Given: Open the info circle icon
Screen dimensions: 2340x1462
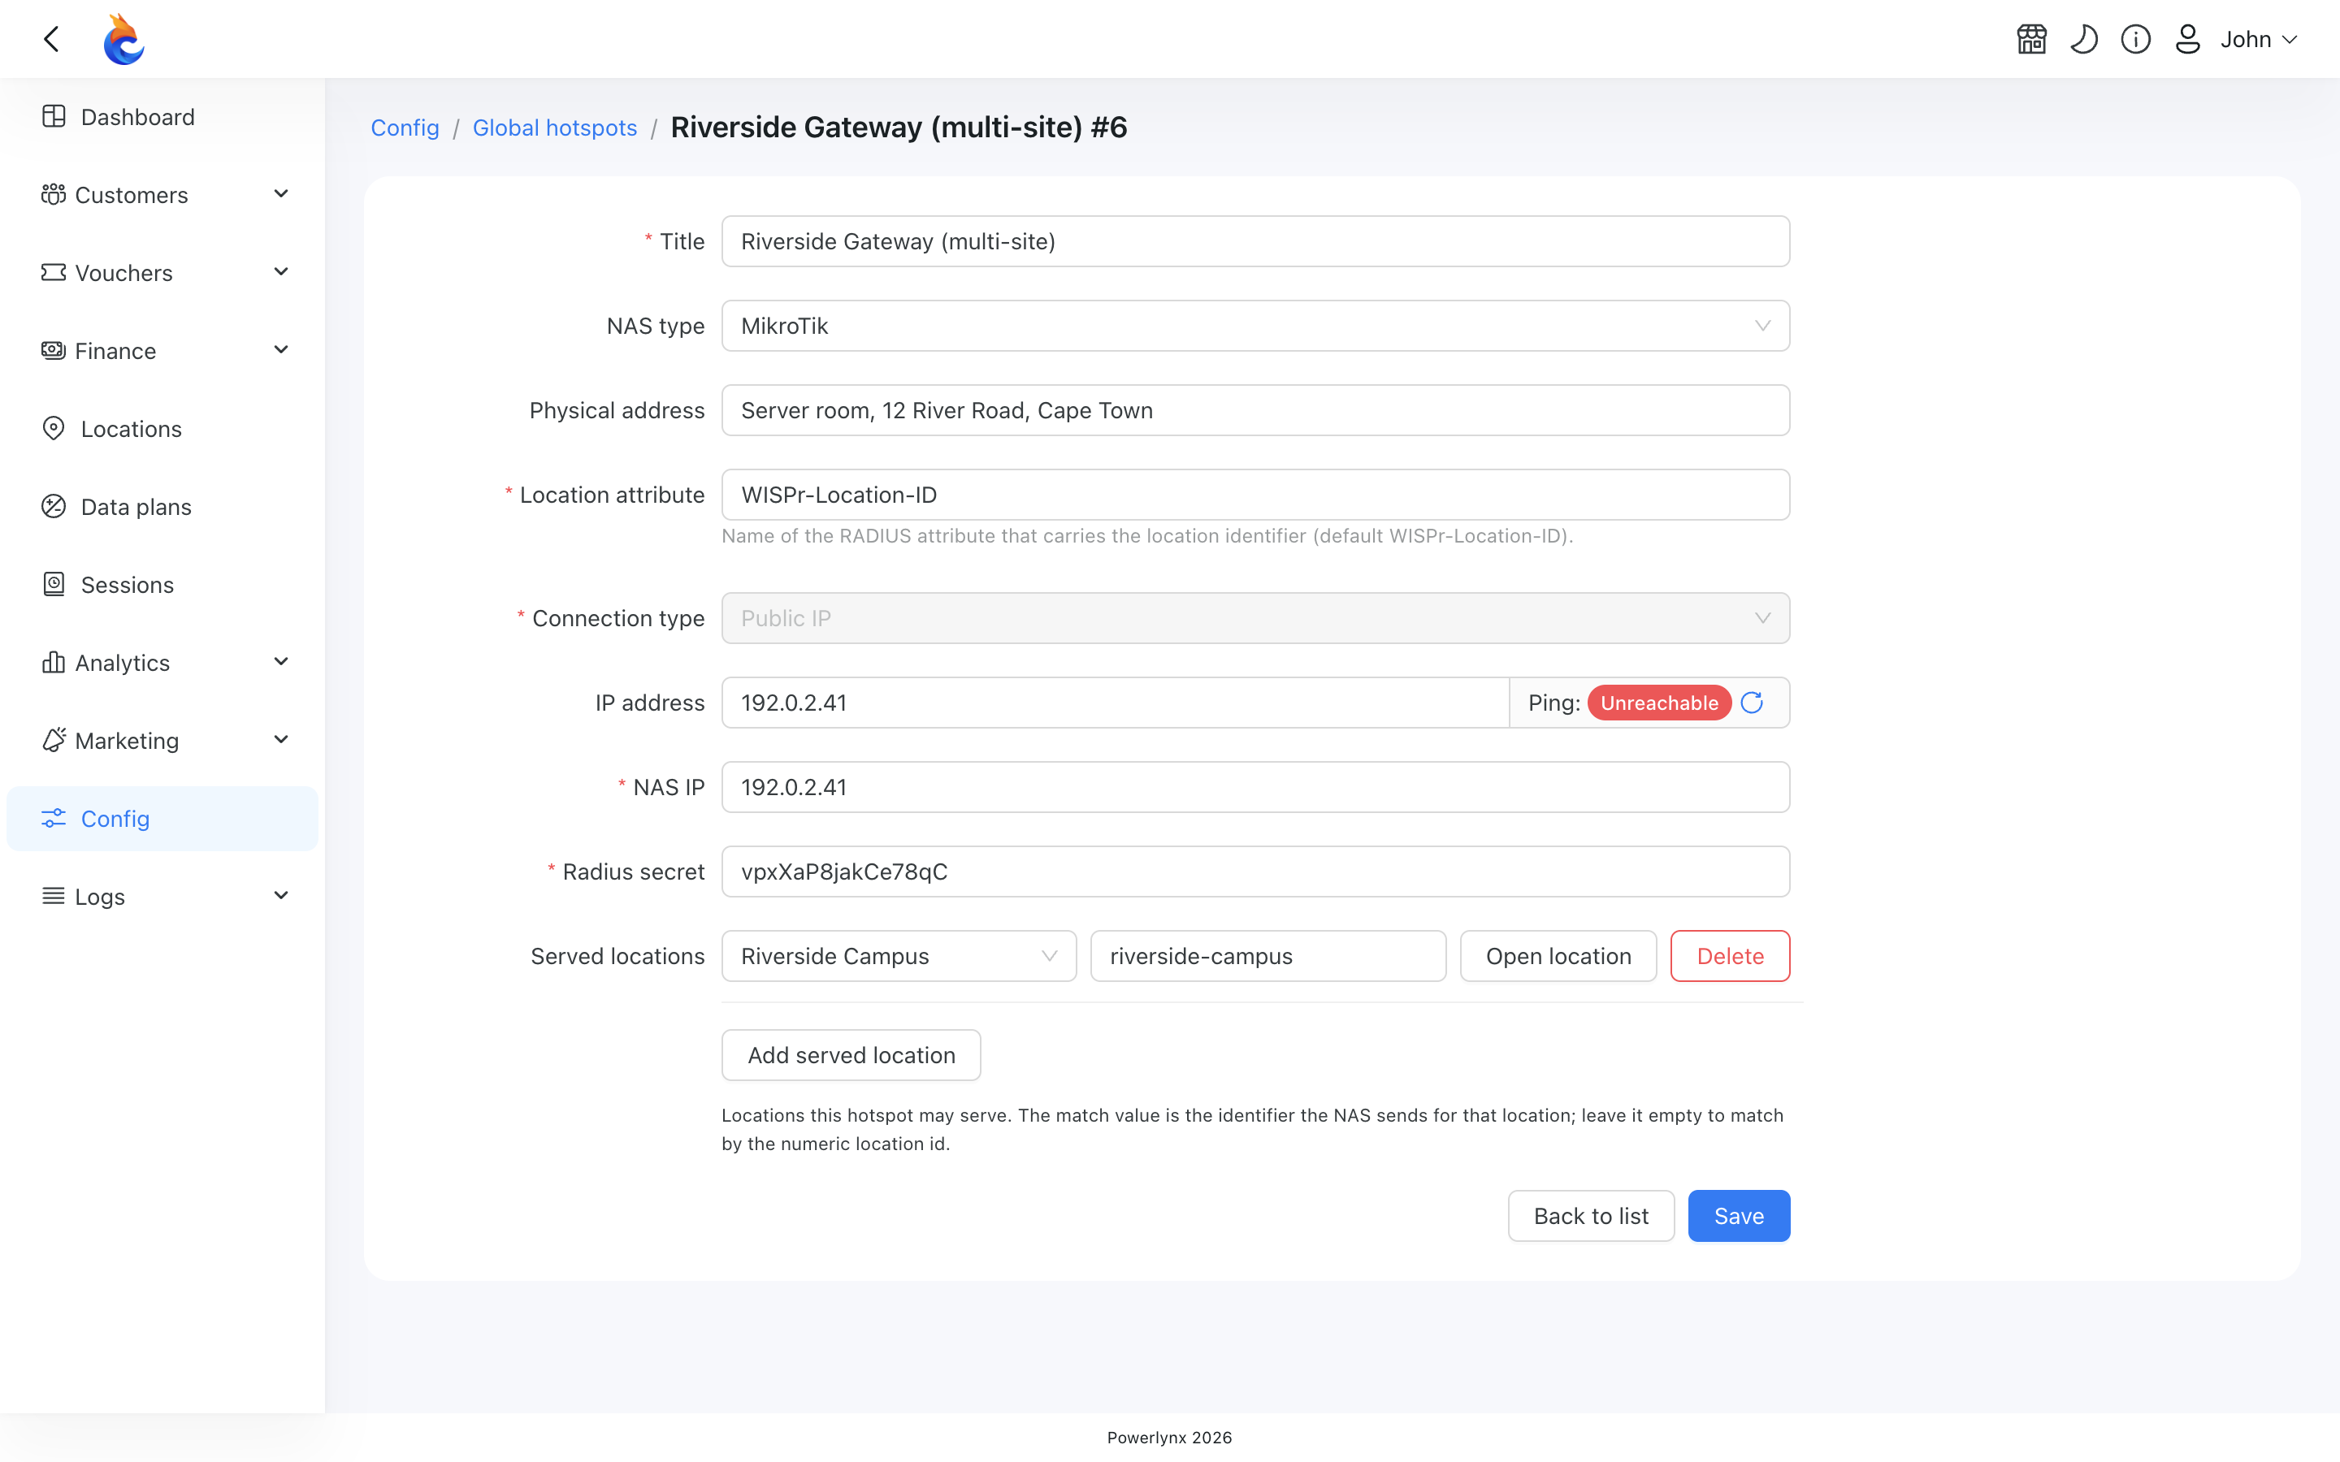Looking at the screenshot, I should click(x=2136, y=40).
